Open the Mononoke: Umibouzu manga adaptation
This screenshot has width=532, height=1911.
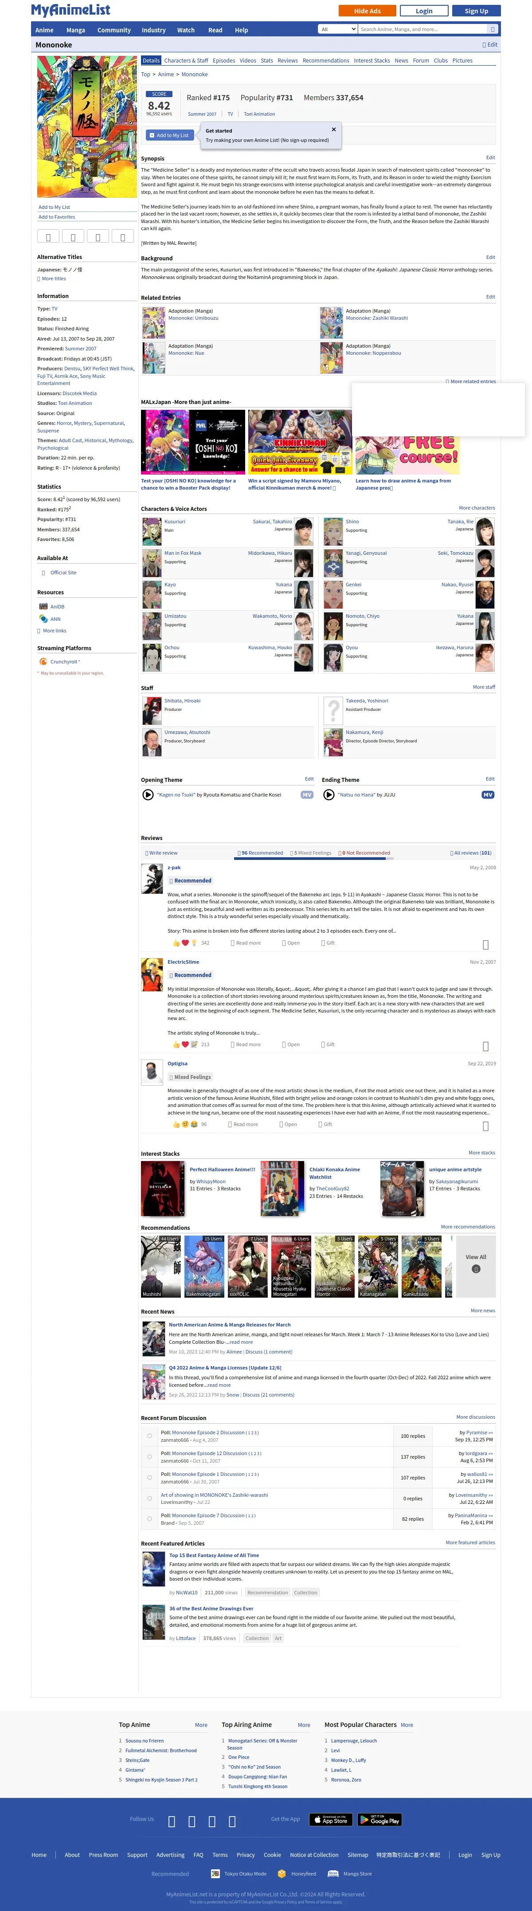click(x=193, y=318)
